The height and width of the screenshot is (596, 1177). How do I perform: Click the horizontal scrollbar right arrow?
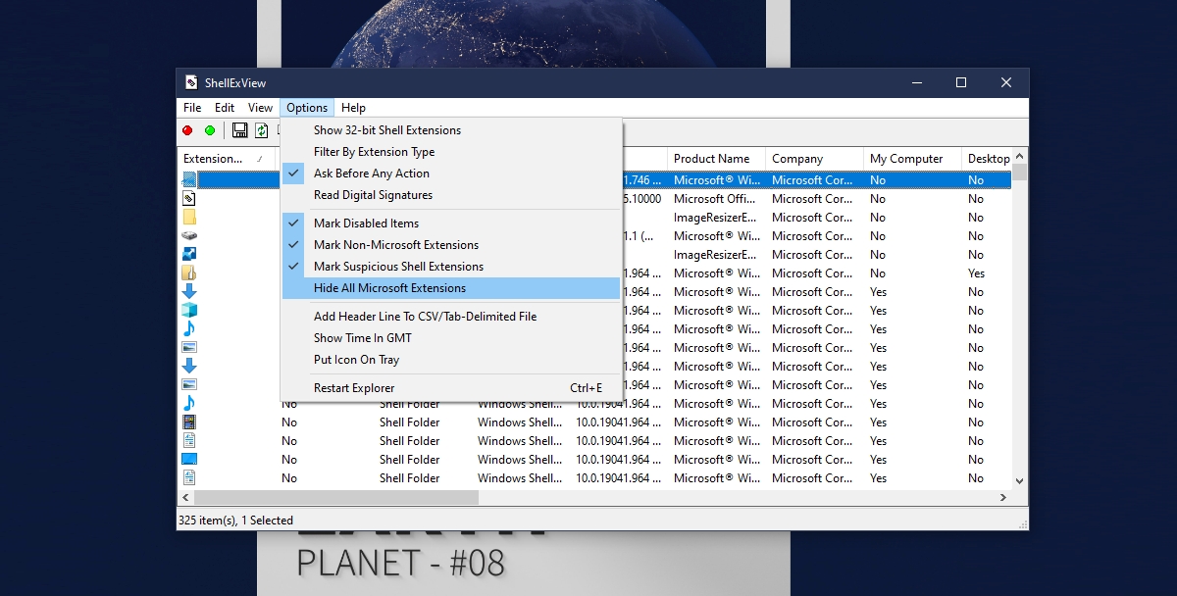[x=1003, y=498]
